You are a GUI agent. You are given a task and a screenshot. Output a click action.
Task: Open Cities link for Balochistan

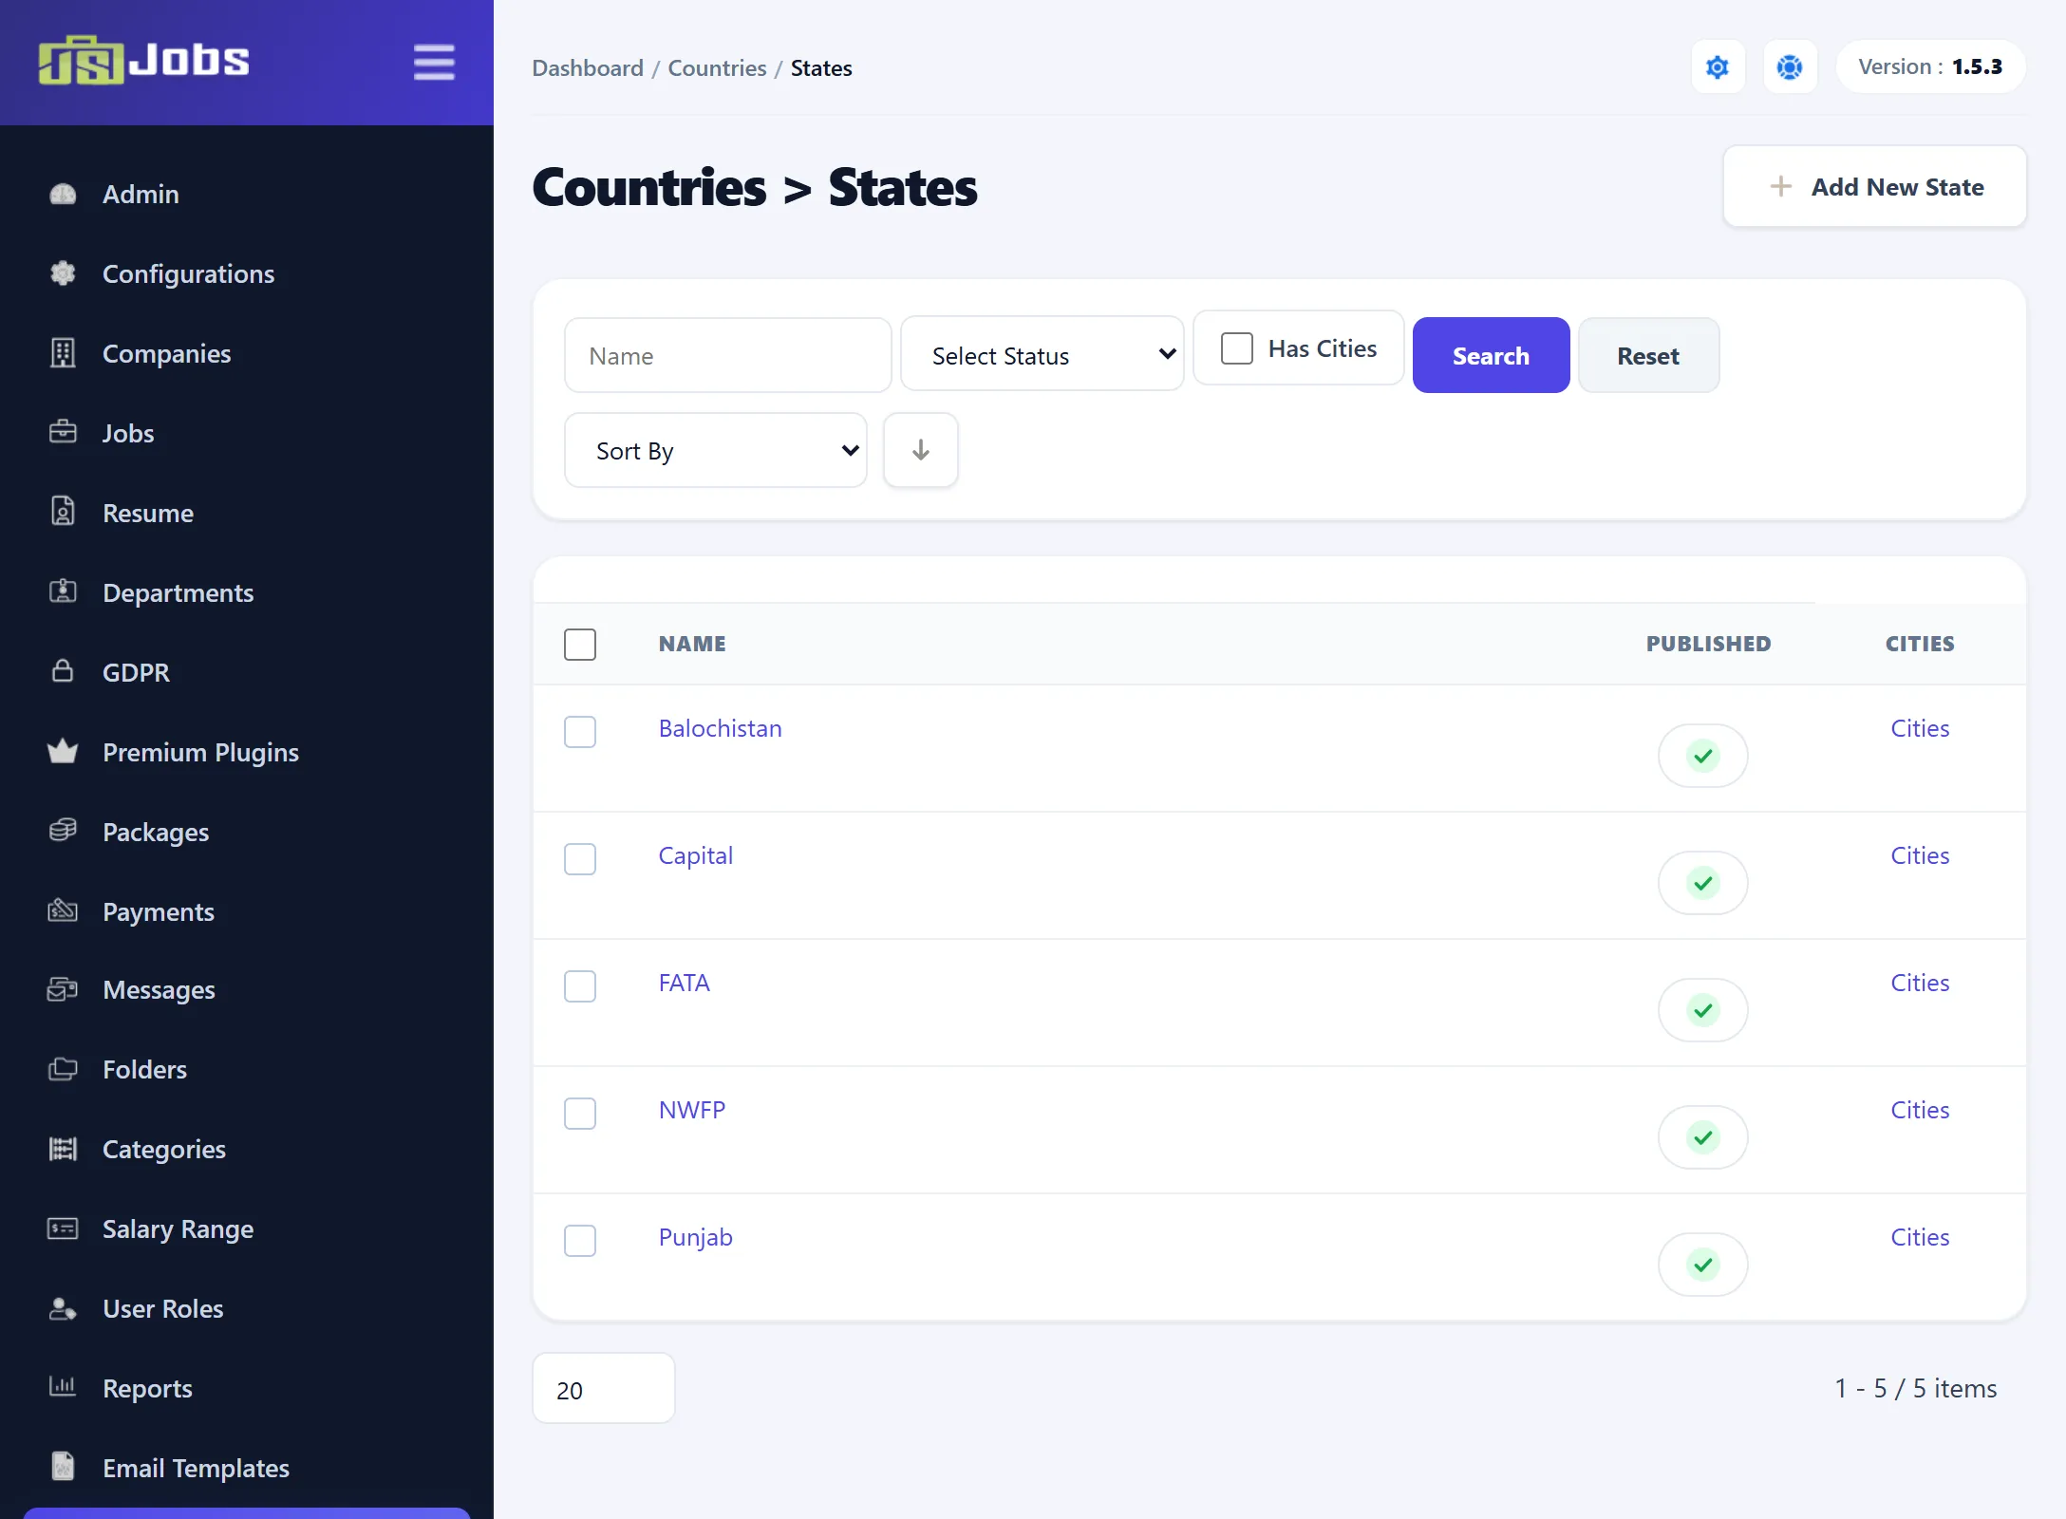coord(1920,728)
